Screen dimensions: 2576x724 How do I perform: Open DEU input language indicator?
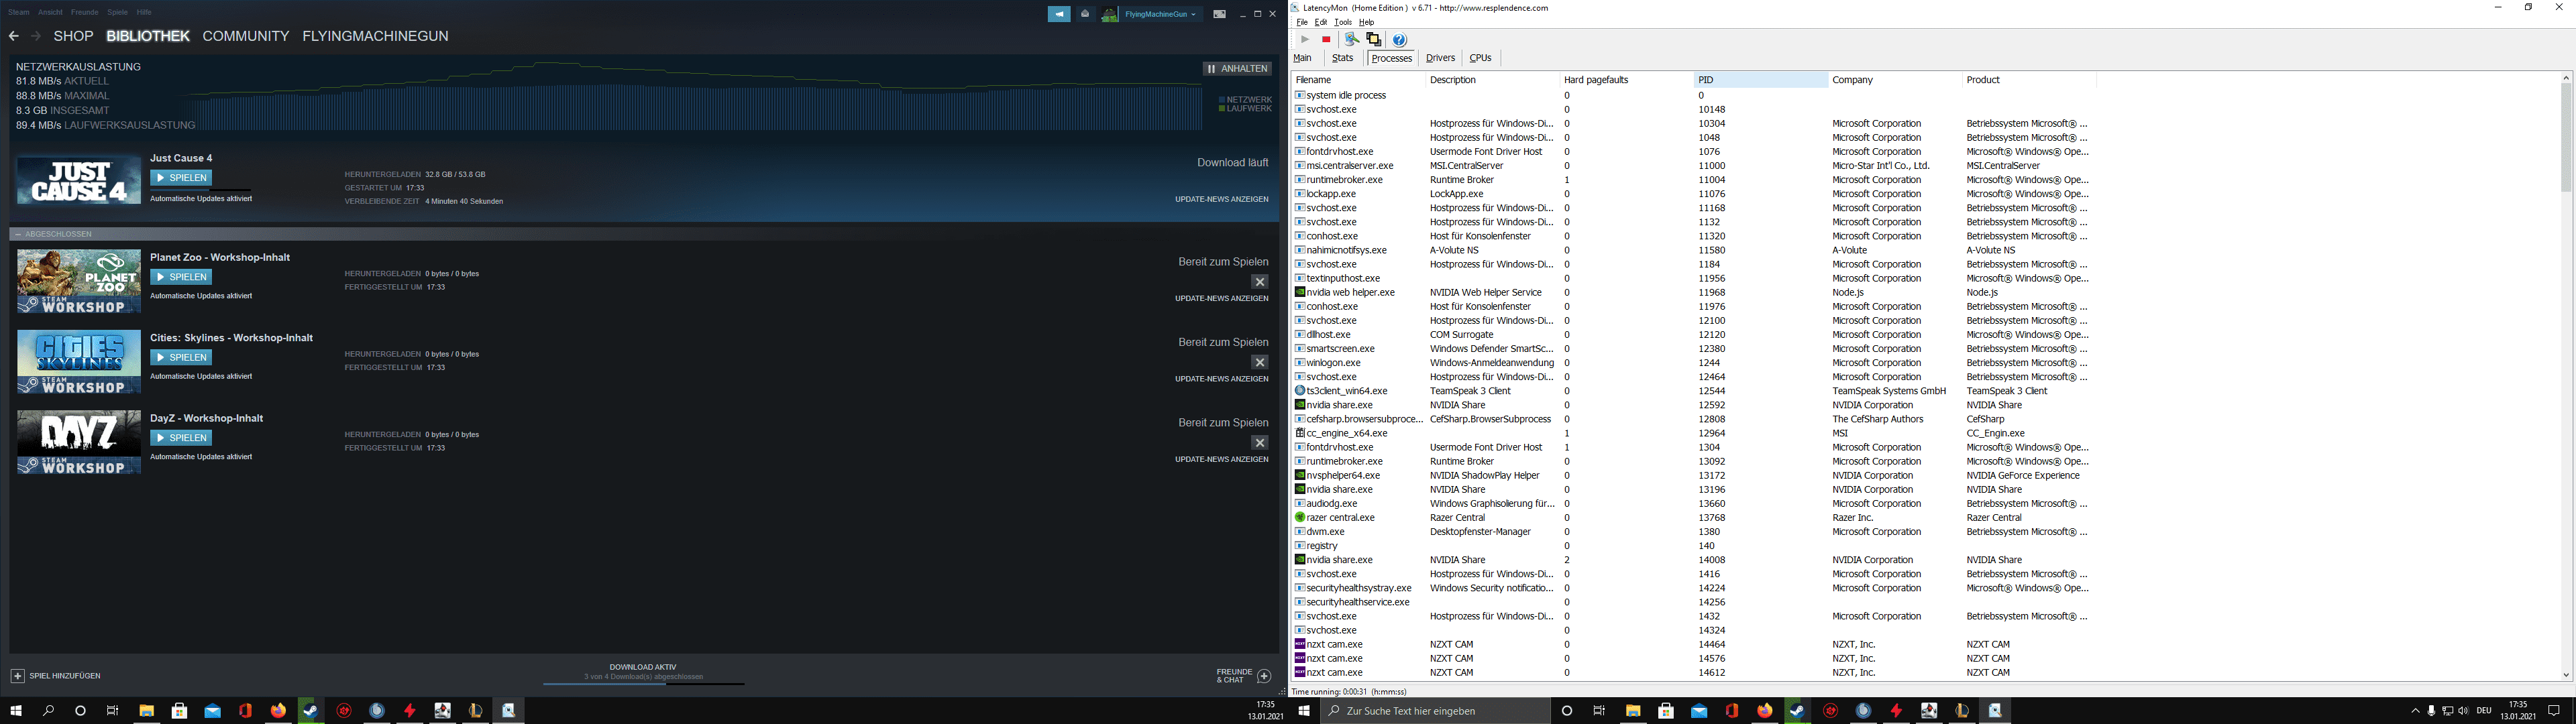coord(2484,711)
